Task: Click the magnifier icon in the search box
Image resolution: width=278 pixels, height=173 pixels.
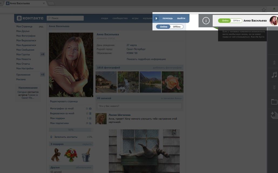Action: [x=49, y=18]
